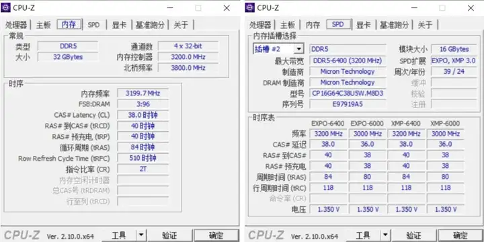The width and height of the screenshot is (484, 242).
Task: Click the 3200.0 MHz memory controller field
Action: click(188, 57)
